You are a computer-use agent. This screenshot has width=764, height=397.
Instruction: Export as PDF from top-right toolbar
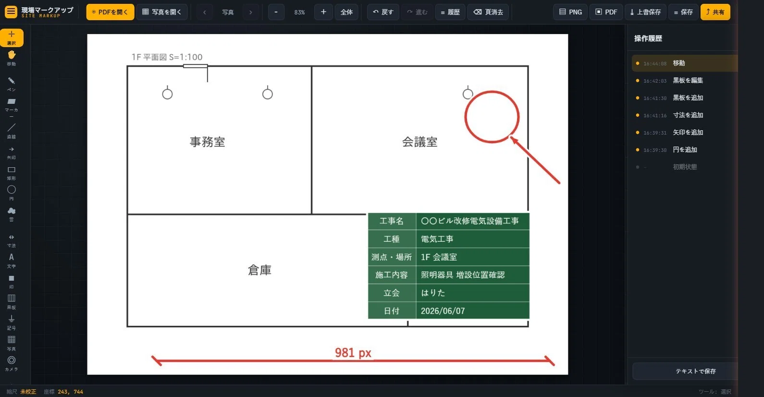(606, 12)
